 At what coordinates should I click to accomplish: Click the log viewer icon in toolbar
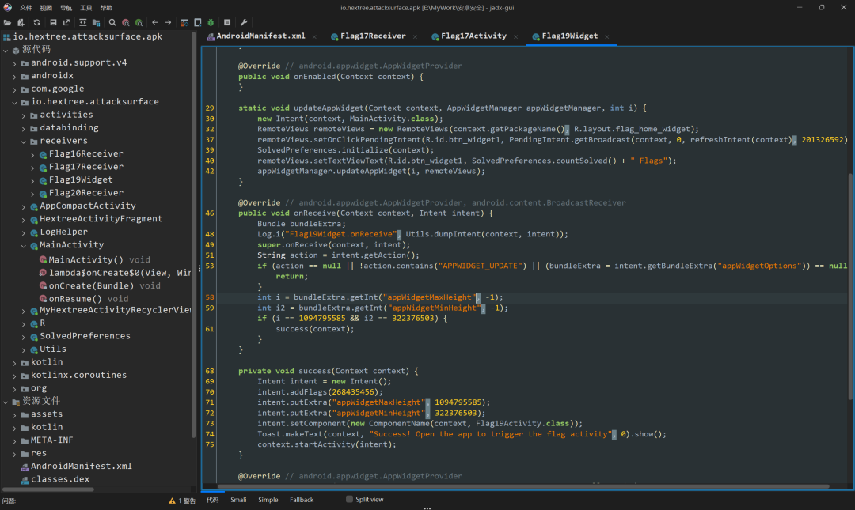(227, 23)
